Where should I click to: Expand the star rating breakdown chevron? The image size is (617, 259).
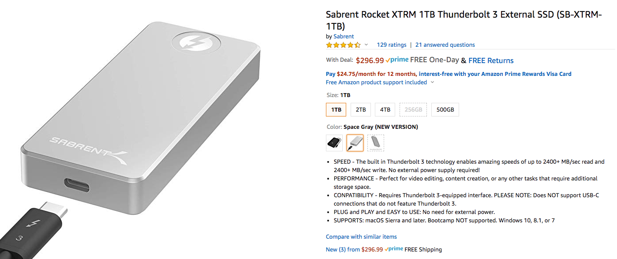pyautogui.click(x=366, y=45)
